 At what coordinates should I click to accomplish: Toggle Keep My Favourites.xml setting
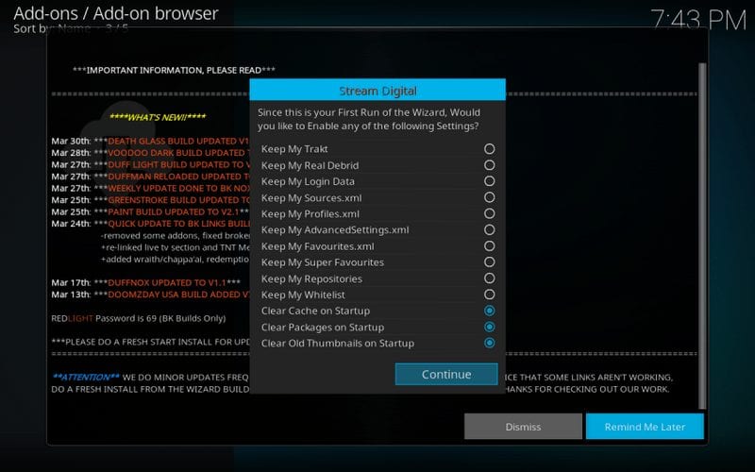489,246
